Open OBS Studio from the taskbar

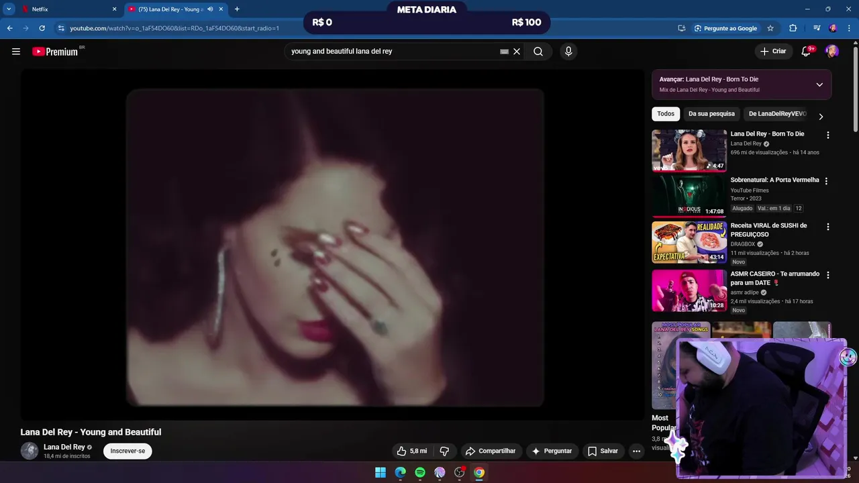tap(460, 472)
